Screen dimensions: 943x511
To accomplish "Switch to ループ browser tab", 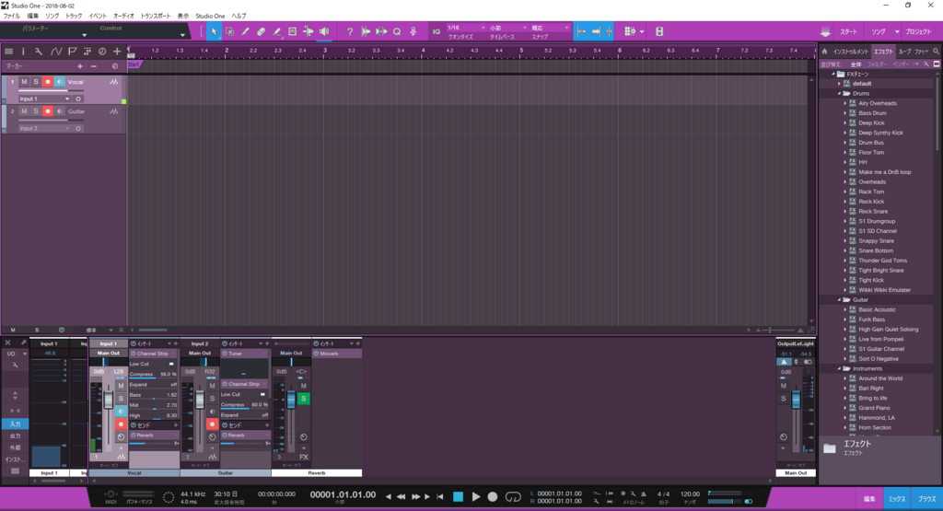I will coord(904,52).
